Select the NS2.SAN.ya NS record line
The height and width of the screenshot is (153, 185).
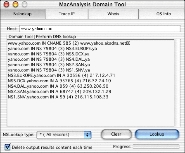click(49, 65)
